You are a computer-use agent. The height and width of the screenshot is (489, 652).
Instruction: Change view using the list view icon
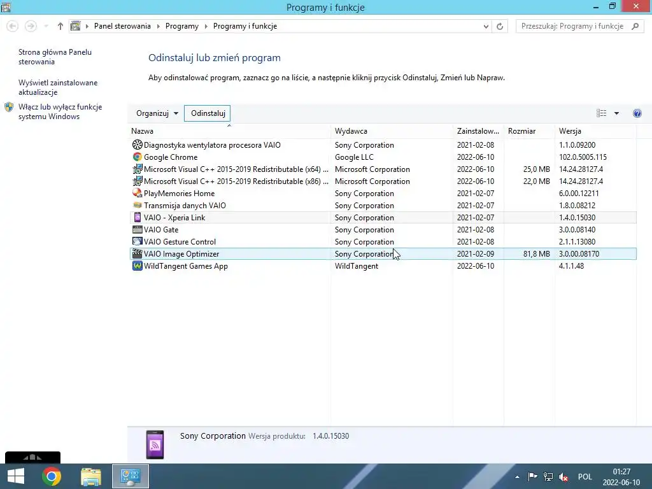(x=601, y=113)
